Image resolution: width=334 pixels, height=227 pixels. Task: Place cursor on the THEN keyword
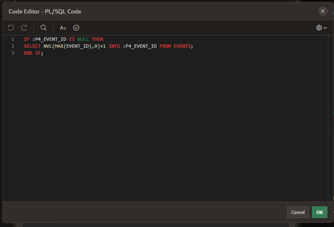(97, 39)
